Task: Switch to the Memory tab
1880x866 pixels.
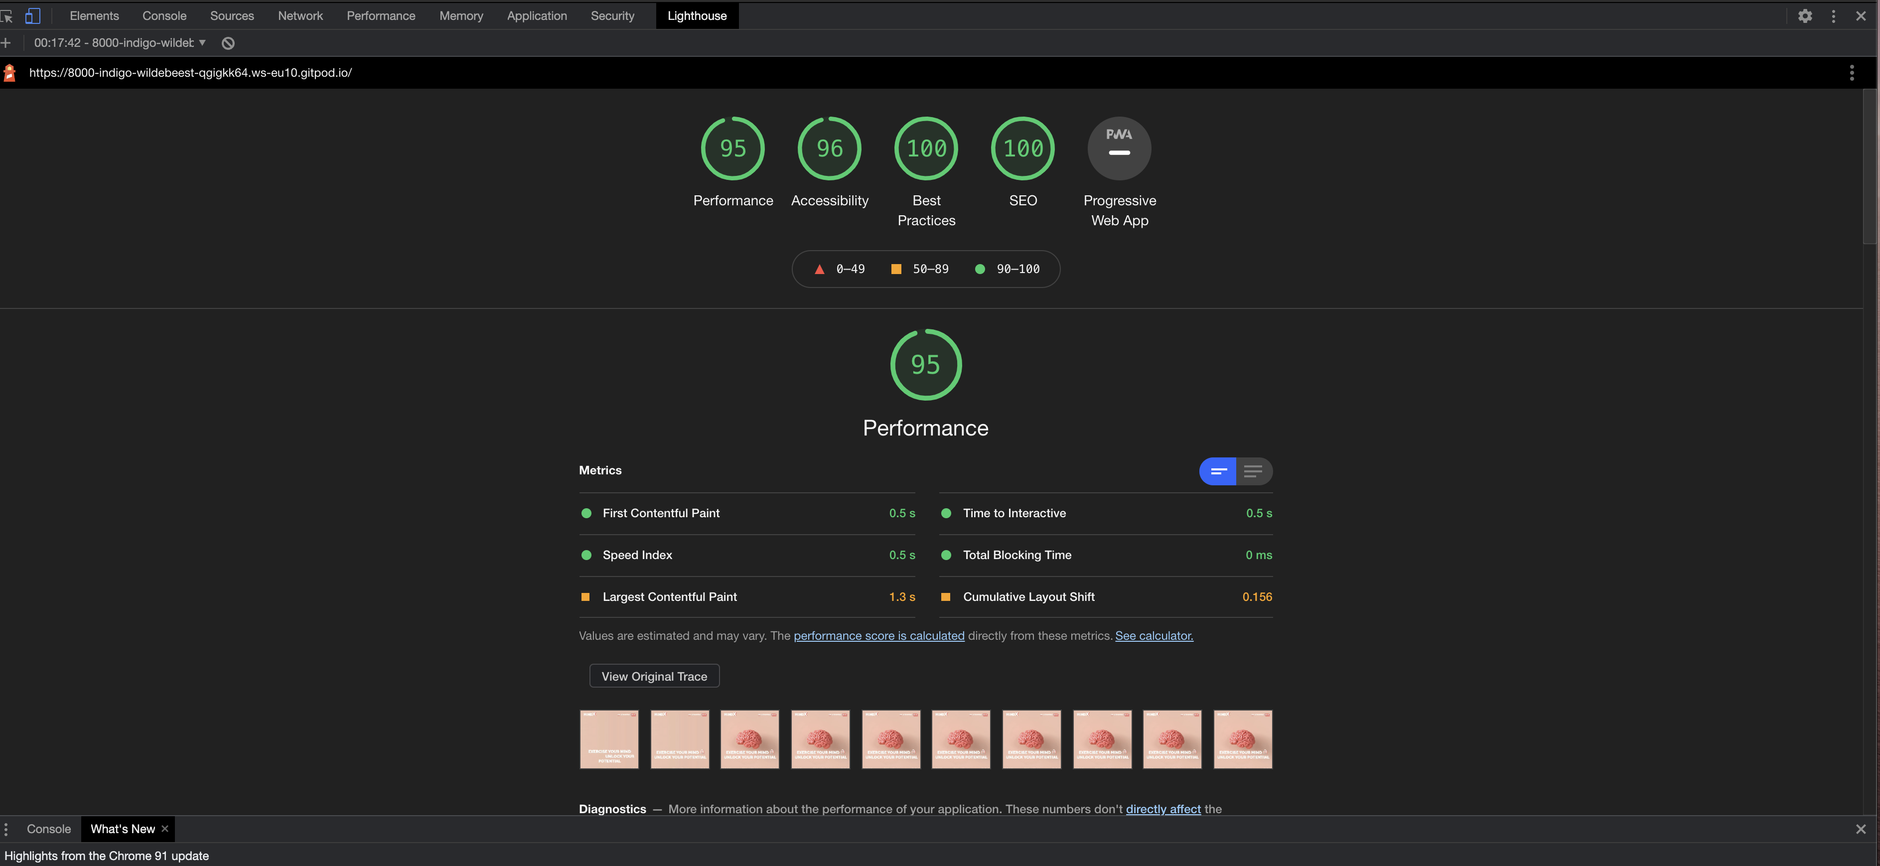Action: click(x=461, y=15)
